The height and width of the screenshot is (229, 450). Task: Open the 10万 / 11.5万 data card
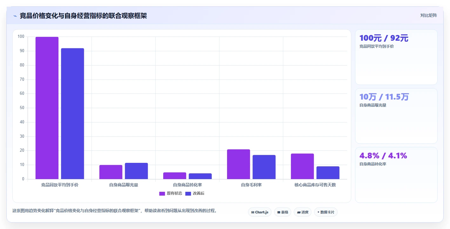(396, 116)
